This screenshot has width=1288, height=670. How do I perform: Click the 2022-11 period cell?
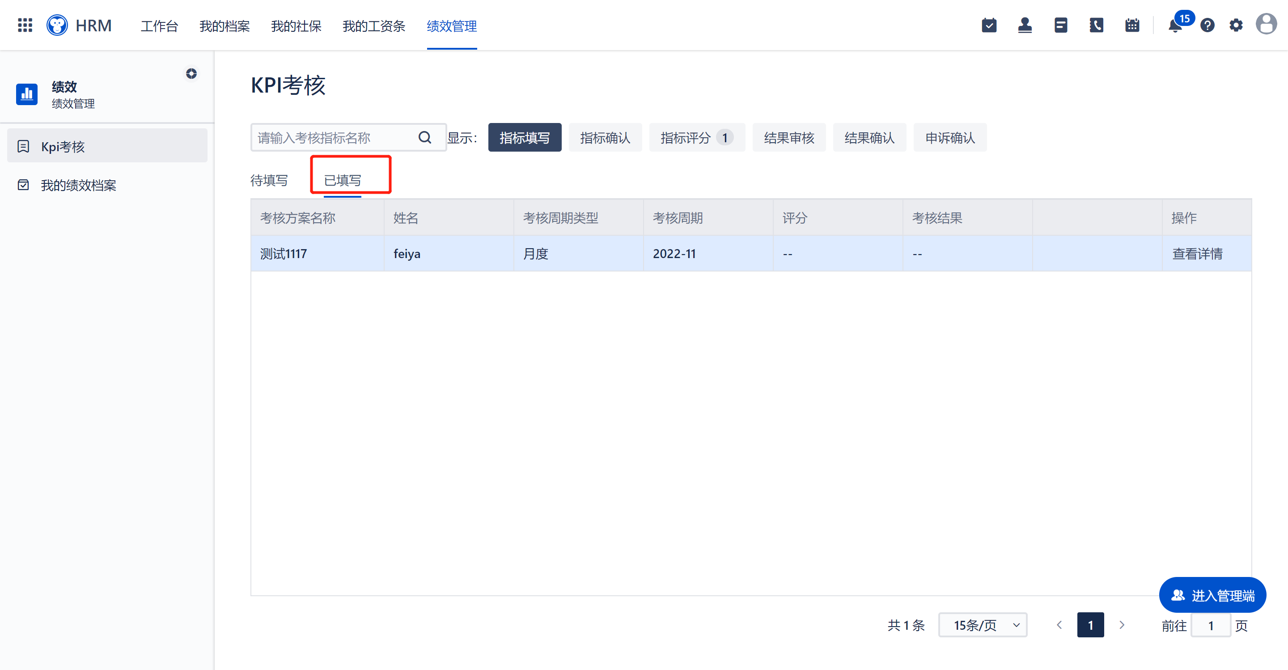(708, 254)
